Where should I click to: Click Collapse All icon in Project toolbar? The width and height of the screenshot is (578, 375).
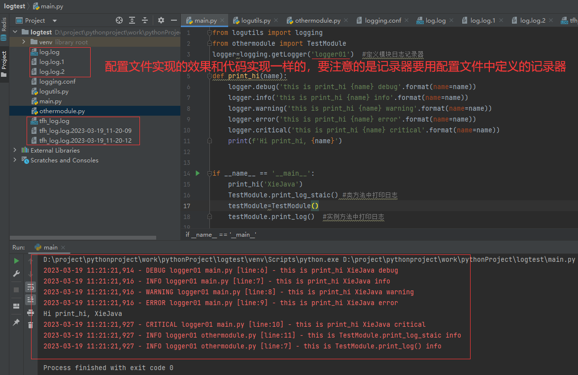point(145,20)
